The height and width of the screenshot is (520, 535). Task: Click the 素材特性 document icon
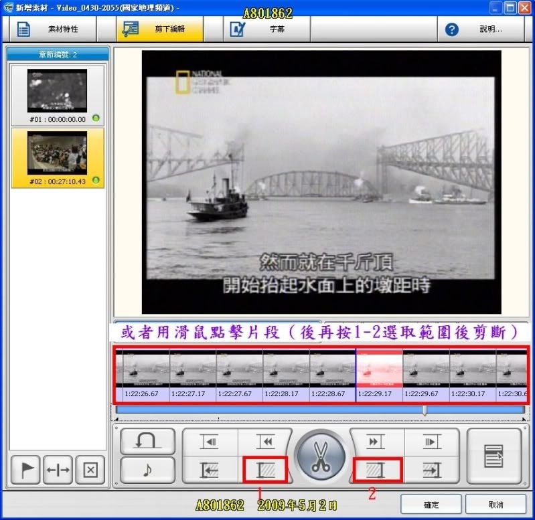click(23, 29)
